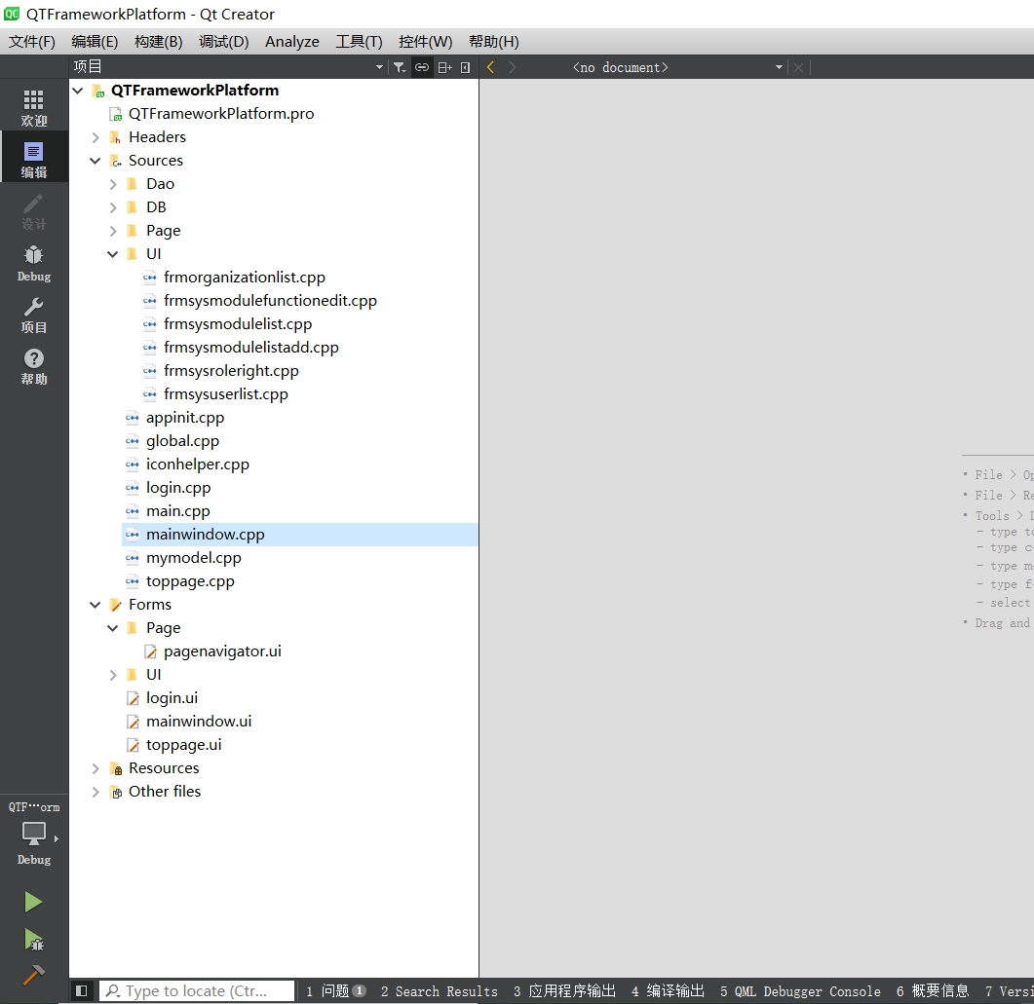Open the <no document> dropdown
The height and width of the screenshot is (1004, 1034).
pyautogui.click(x=779, y=67)
